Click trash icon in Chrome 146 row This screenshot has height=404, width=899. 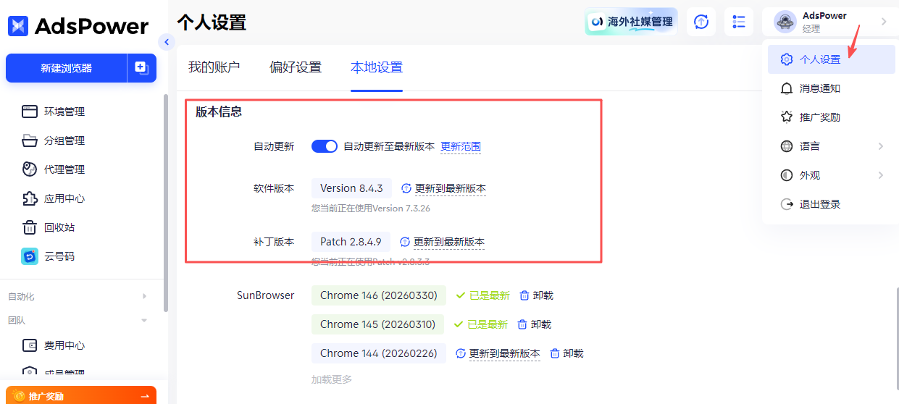pyautogui.click(x=524, y=295)
